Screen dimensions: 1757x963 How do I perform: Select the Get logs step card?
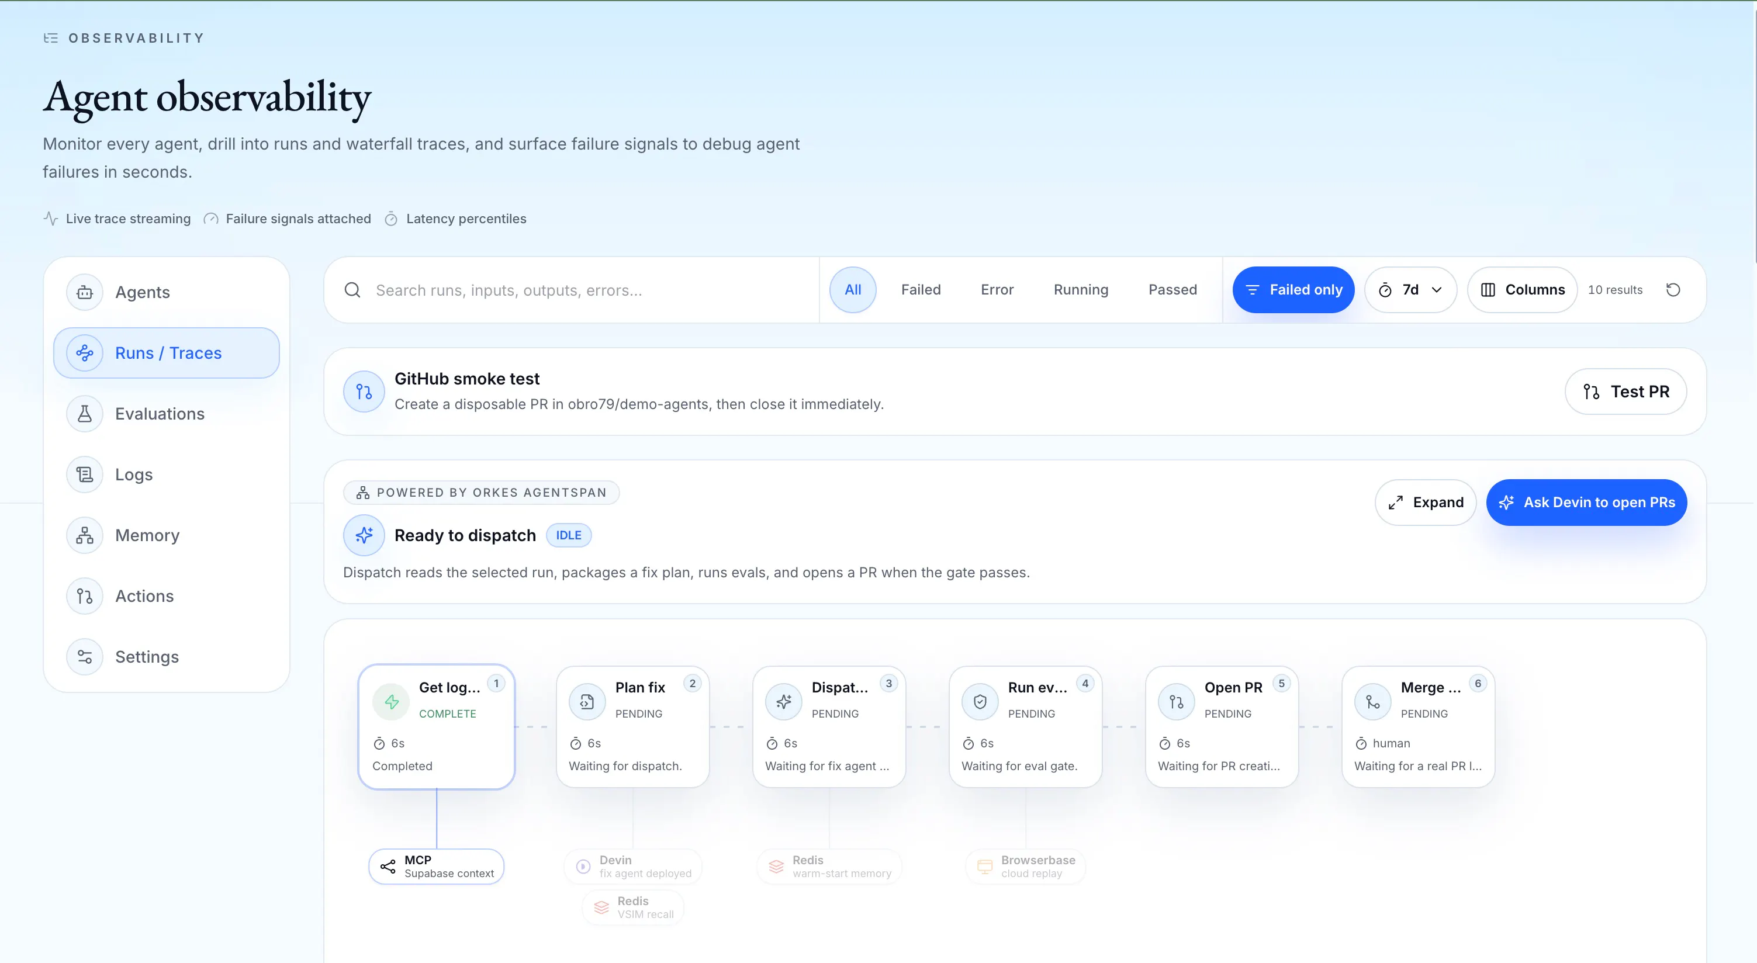437,727
